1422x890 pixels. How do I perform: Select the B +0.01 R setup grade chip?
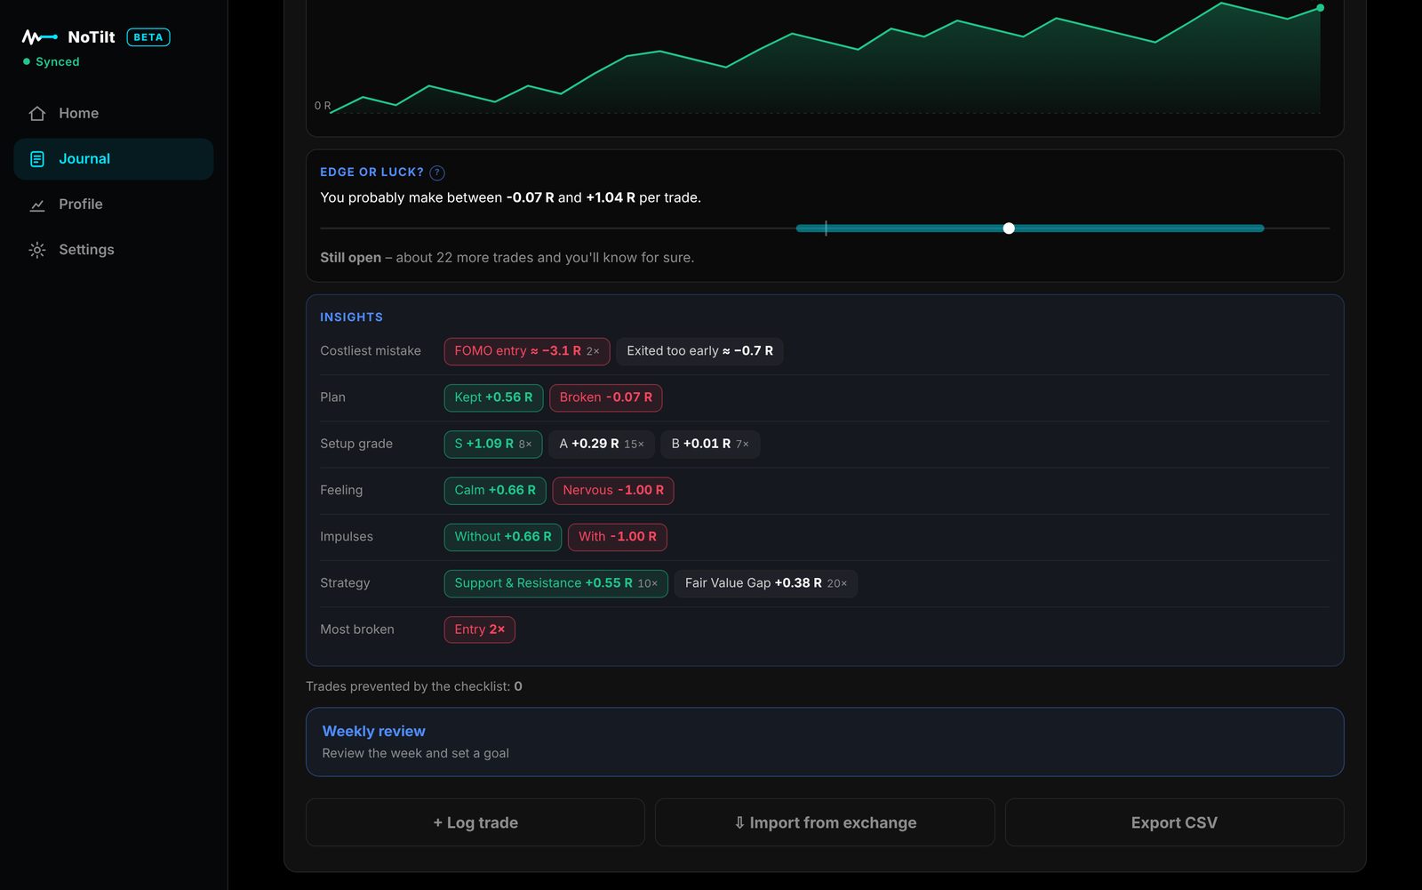click(710, 444)
